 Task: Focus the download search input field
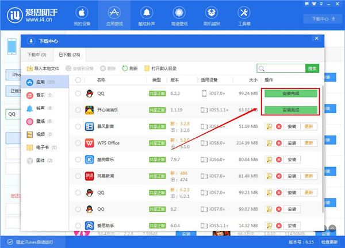(x=281, y=68)
